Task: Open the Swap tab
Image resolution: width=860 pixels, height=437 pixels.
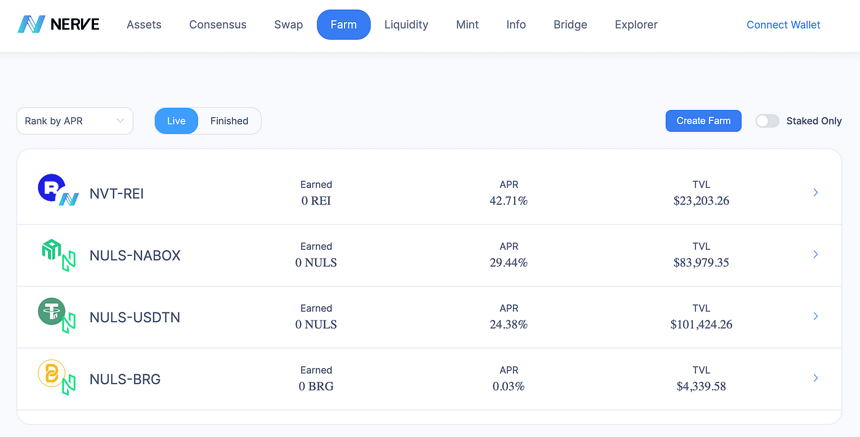Action: (288, 25)
